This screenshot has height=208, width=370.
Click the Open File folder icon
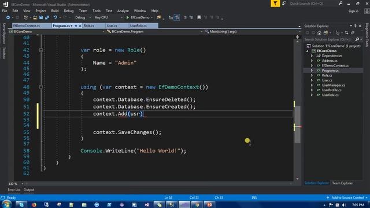coord(35,17)
